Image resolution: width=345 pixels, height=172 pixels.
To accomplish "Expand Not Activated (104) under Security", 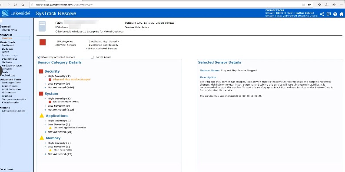I will [45, 88].
